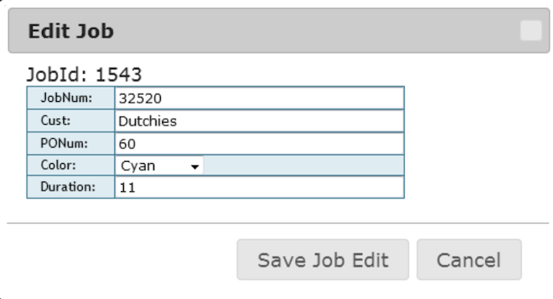Click the empty cell area right of the Color dropdown
Viewport: 553px width, 299px height.
coord(302,166)
